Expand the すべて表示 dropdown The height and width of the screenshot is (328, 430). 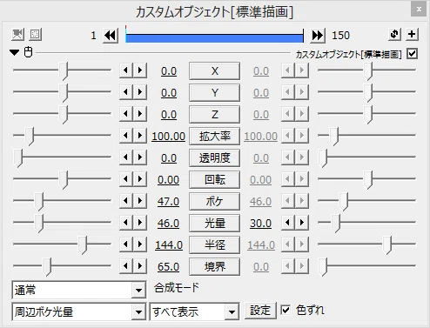pyautogui.click(x=194, y=311)
